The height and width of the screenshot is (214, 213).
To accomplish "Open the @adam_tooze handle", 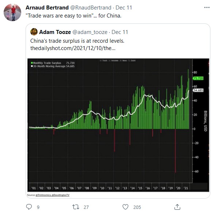I will pyautogui.click(x=90, y=32).
